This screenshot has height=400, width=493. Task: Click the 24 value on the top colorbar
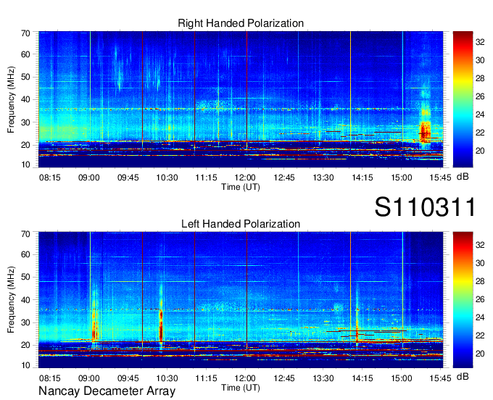point(480,114)
